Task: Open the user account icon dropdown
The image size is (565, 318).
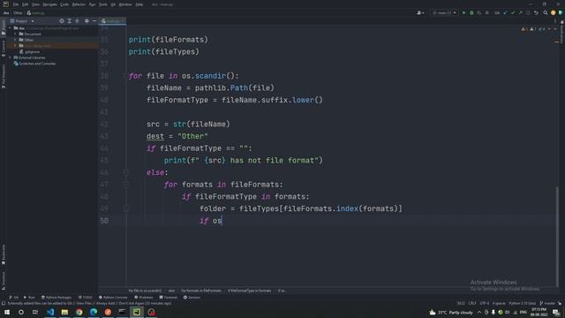Action: pos(420,12)
